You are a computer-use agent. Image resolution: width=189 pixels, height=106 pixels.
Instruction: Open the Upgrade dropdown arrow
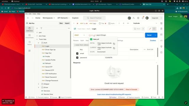[161, 18]
